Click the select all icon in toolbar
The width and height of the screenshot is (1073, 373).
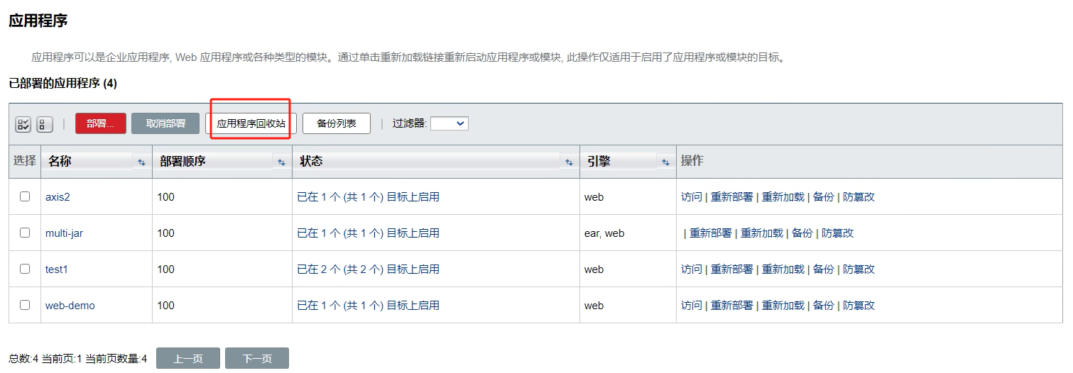pos(23,124)
